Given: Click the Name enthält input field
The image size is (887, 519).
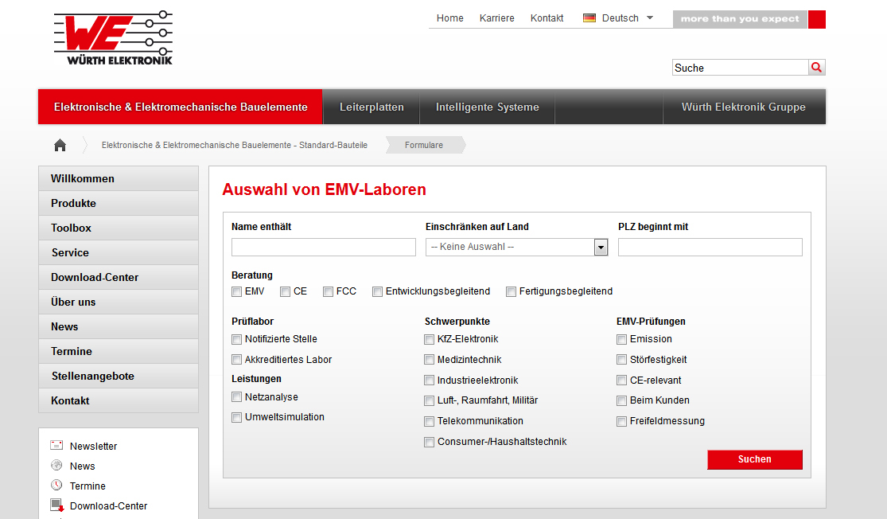Looking at the screenshot, I should (324, 248).
